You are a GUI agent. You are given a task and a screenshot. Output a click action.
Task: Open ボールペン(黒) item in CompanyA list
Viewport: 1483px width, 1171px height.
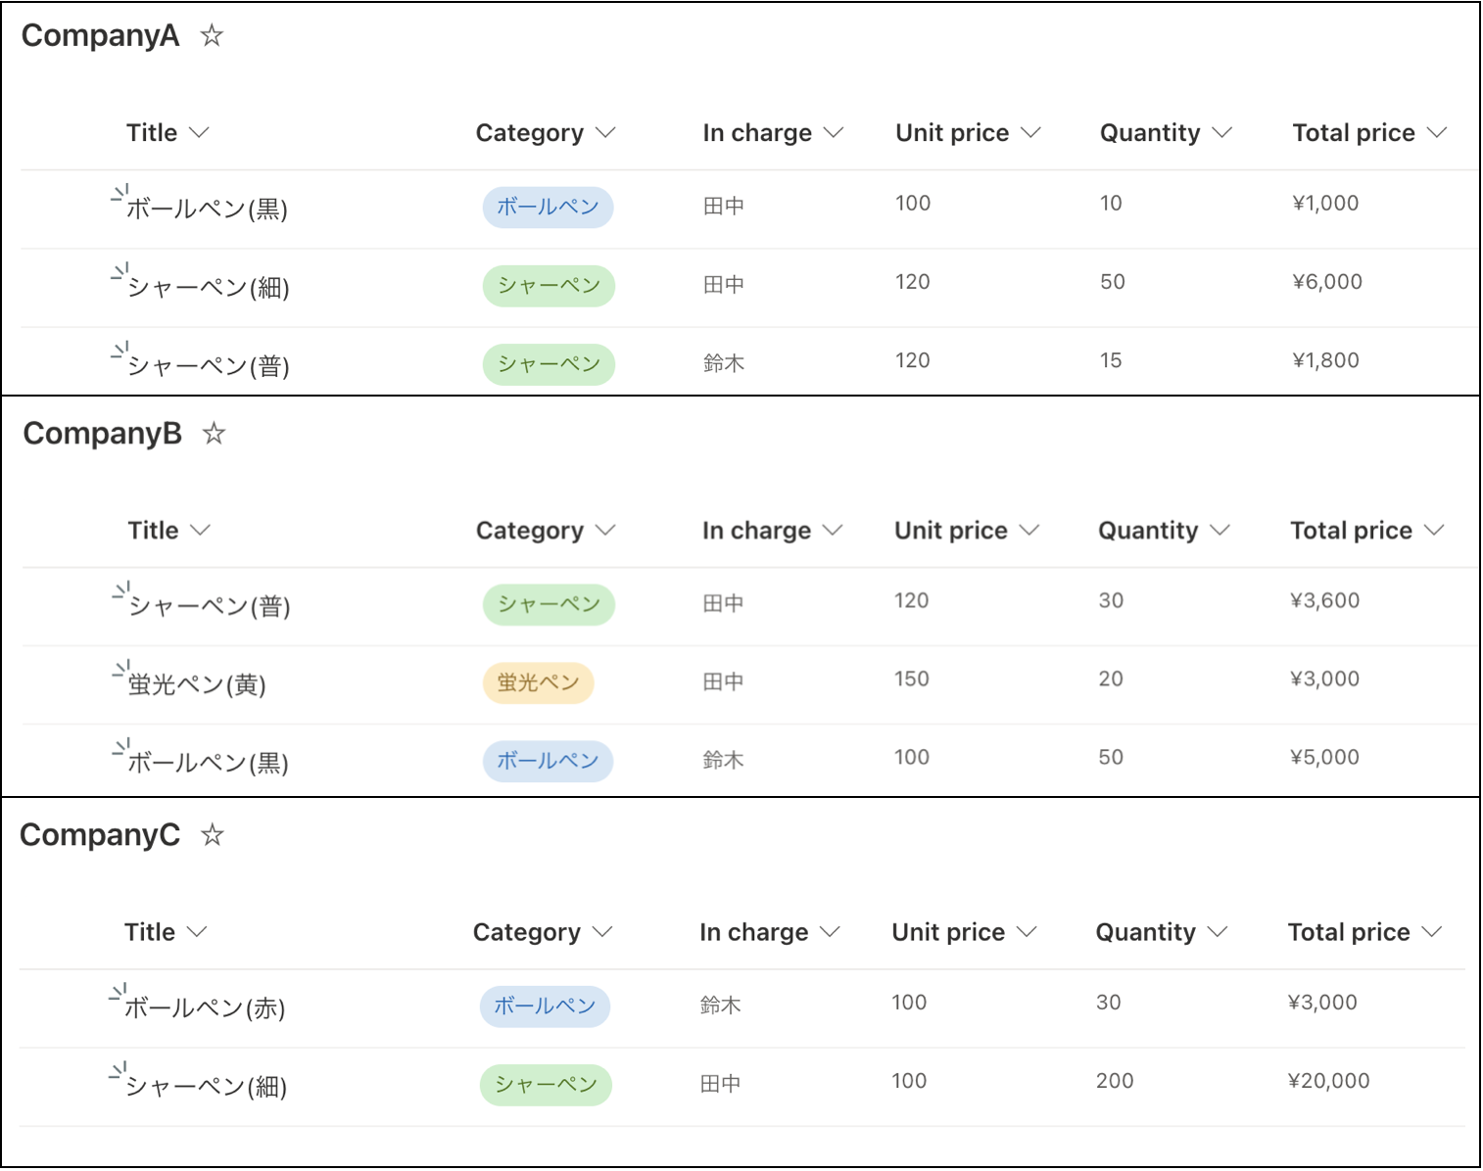pos(207,210)
